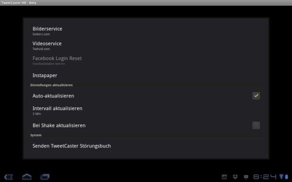Viewport: 292px width, 182px height.
Task: Tap the Android back arrow icon
Action: 9,177
